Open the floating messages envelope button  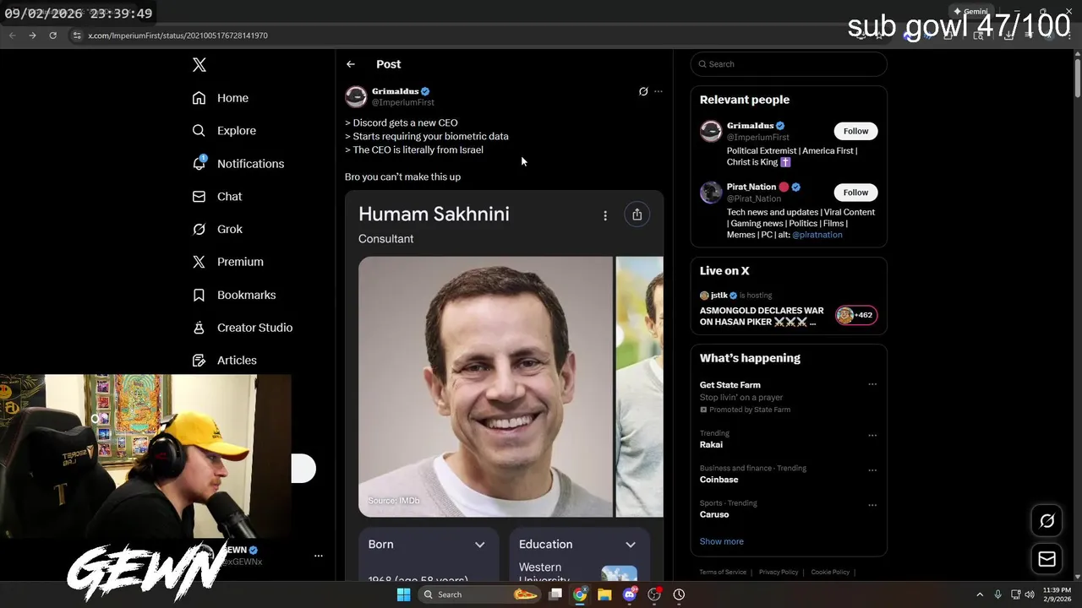click(1046, 559)
